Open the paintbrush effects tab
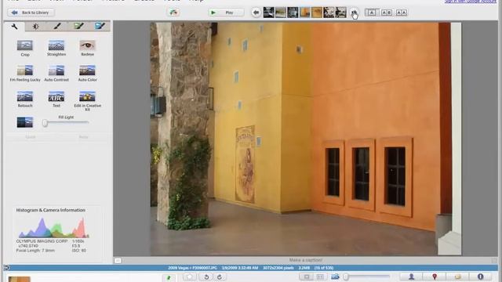 57,26
